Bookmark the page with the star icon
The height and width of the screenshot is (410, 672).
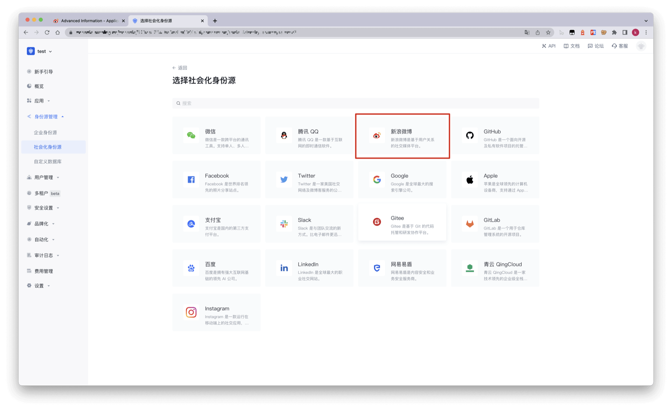click(548, 33)
